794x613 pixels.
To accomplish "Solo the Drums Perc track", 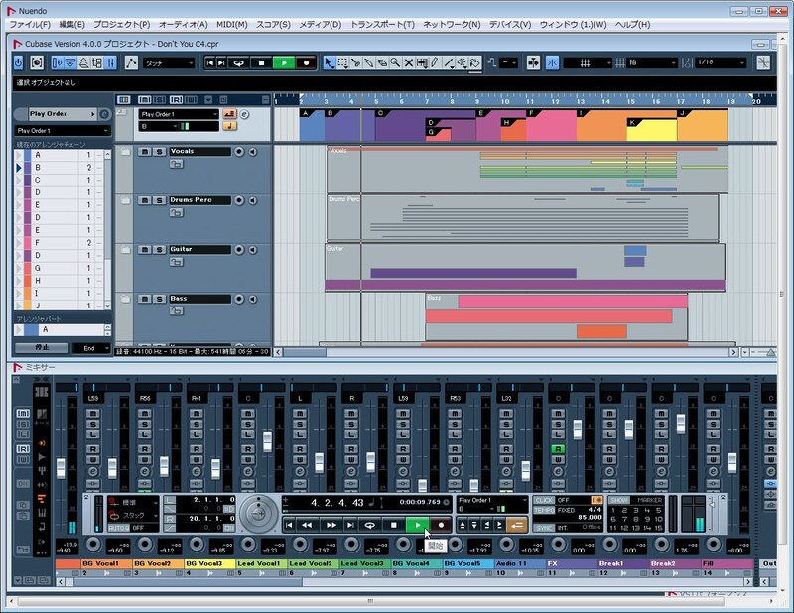I will click(x=159, y=200).
